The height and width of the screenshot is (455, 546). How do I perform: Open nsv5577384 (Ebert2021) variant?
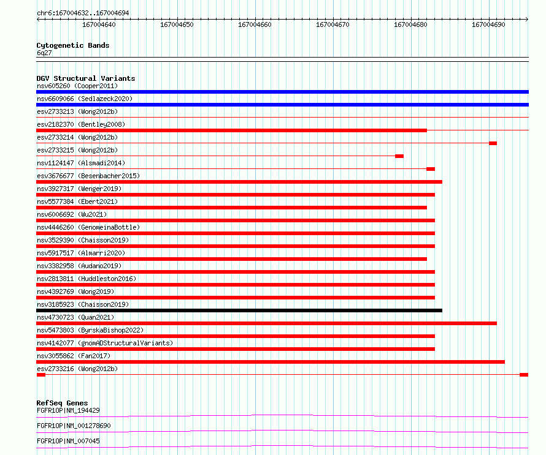(77, 201)
